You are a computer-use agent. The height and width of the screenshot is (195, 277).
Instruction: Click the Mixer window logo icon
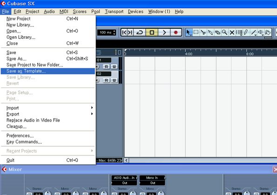point(4,169)
